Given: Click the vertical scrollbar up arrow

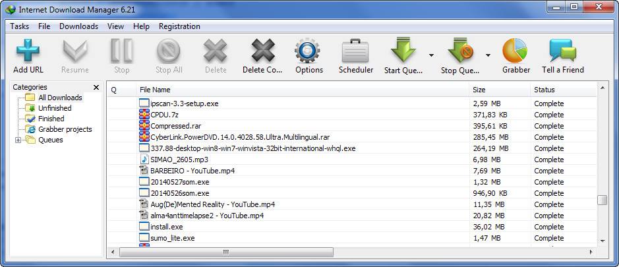Looking at the screenshot, I should click(603, 88).
